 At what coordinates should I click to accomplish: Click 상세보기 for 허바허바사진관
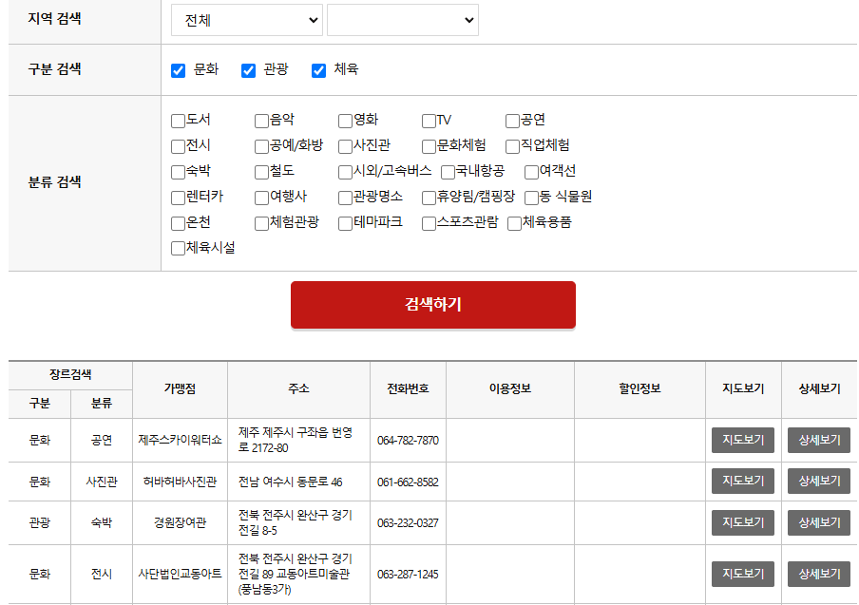817,482
